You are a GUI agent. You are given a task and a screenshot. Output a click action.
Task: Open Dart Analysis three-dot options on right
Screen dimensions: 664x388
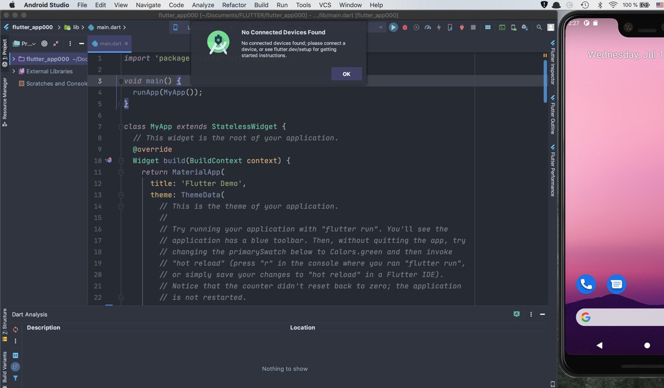(531, 314)
